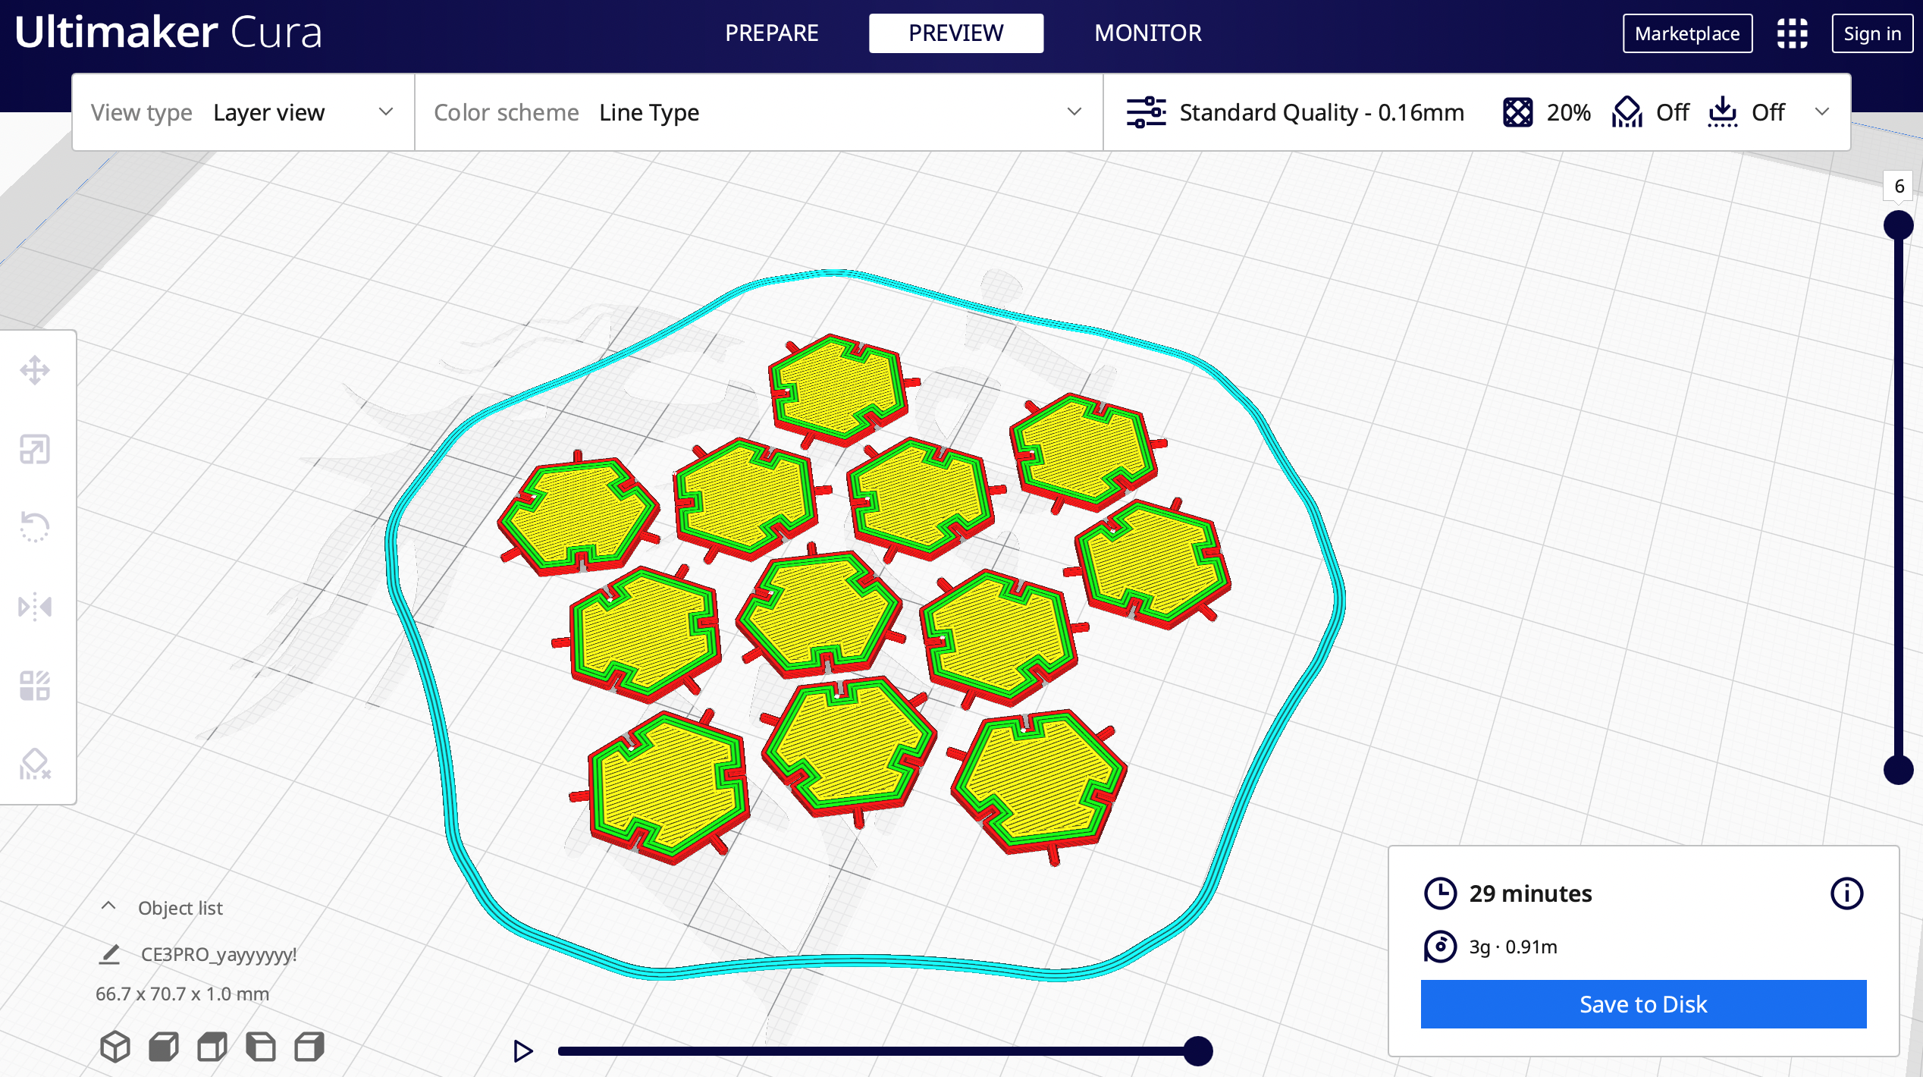Open the Marketplace

click(1686, 33)
